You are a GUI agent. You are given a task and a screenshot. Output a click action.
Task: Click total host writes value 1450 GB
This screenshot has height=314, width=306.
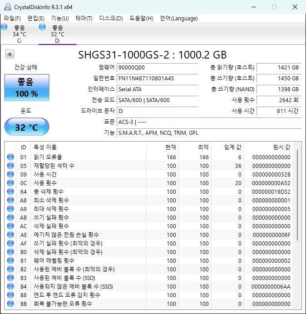[x=279, y=78]
